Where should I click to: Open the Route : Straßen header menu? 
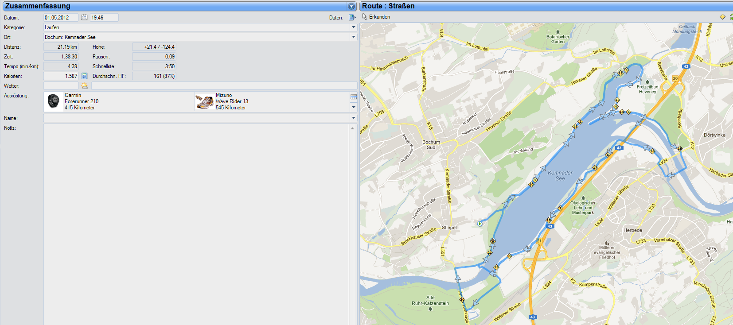point(388,6)
